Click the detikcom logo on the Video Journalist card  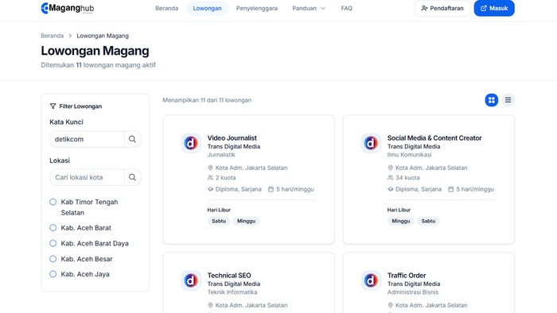tap(191, 143)
